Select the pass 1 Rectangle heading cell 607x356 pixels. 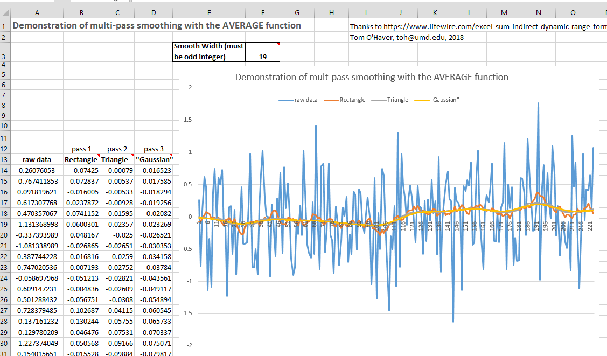tap(81, 159)
